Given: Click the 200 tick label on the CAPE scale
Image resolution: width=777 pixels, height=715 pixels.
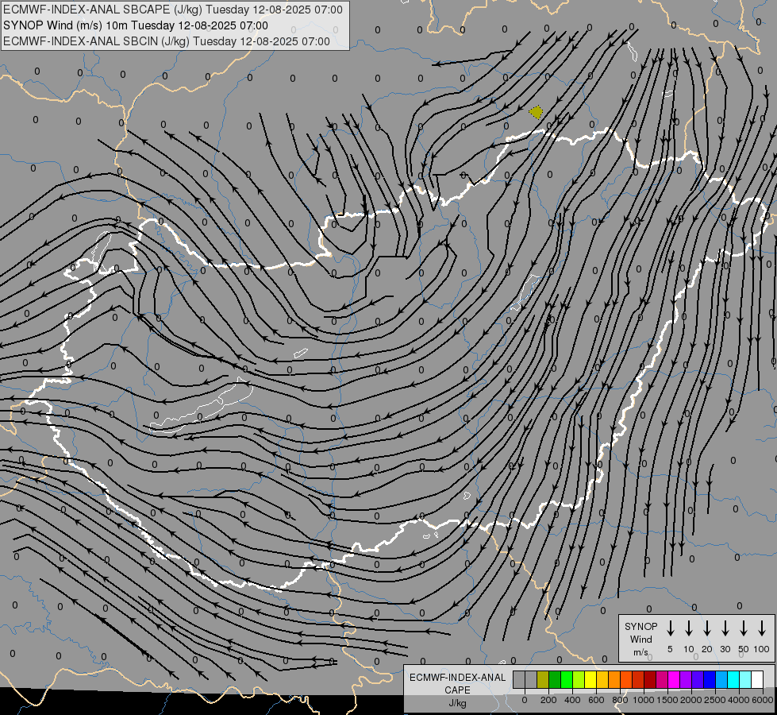Looking at the screenshot, I should click(x=548, y=700).
